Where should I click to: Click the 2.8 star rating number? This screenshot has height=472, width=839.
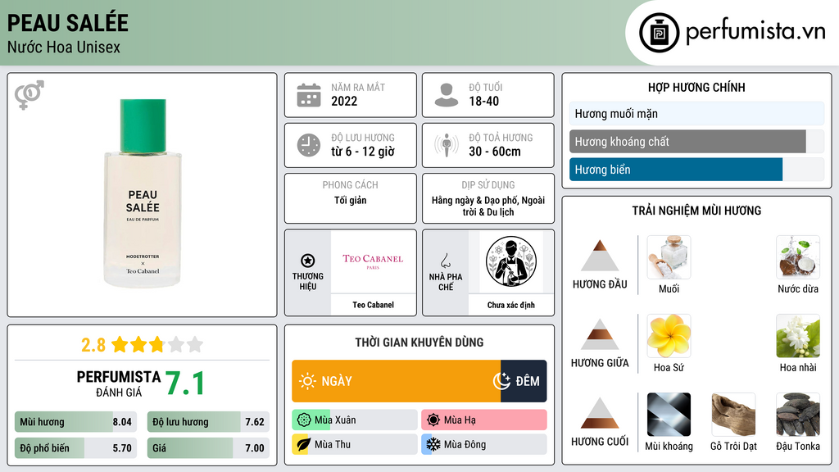pyautogui.click(x=93, y=345)
